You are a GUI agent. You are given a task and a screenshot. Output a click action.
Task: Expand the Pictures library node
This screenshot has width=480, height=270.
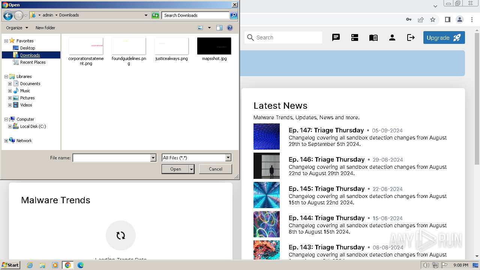pyautogui.click(x=10, y=98)
